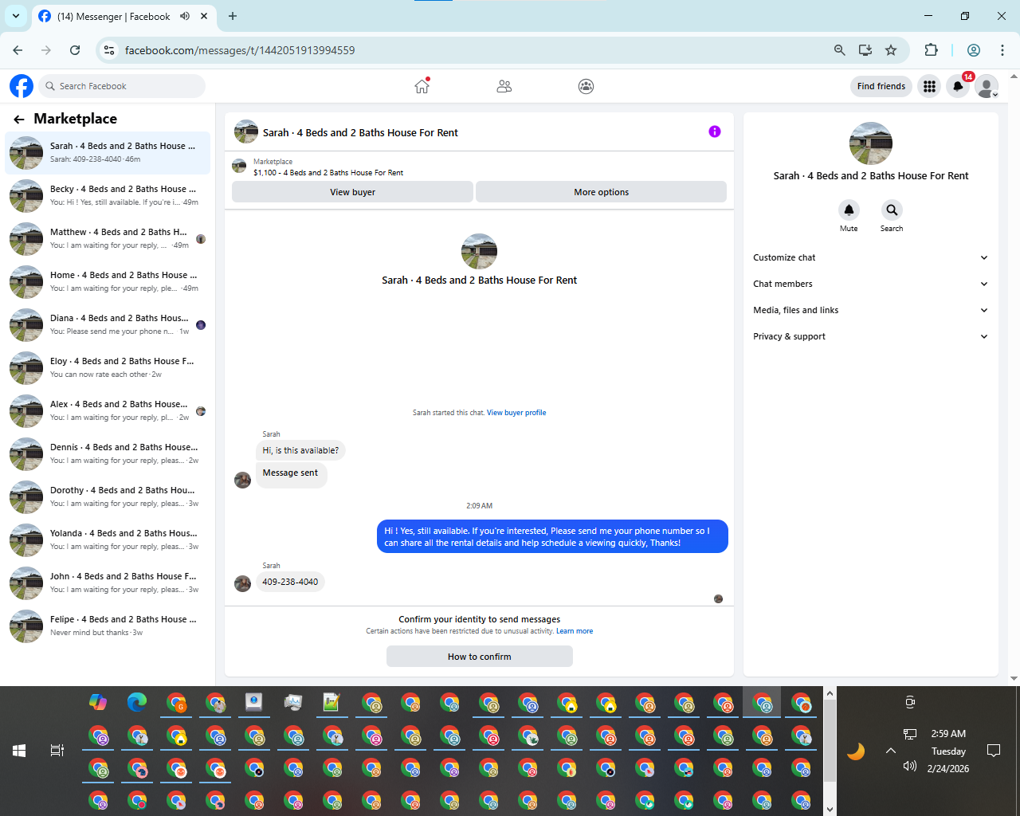Open Eloy's chat in the conversation list
1020x816 pixels.
108,367
